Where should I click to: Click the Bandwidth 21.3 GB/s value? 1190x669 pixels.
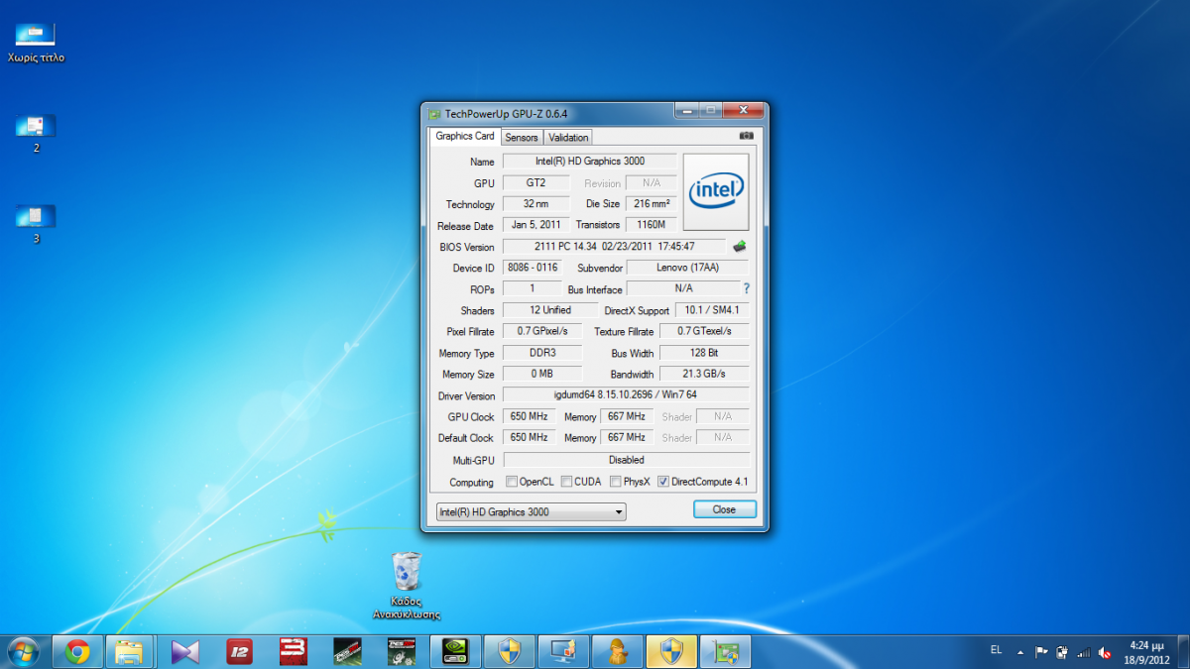point(704,374)
